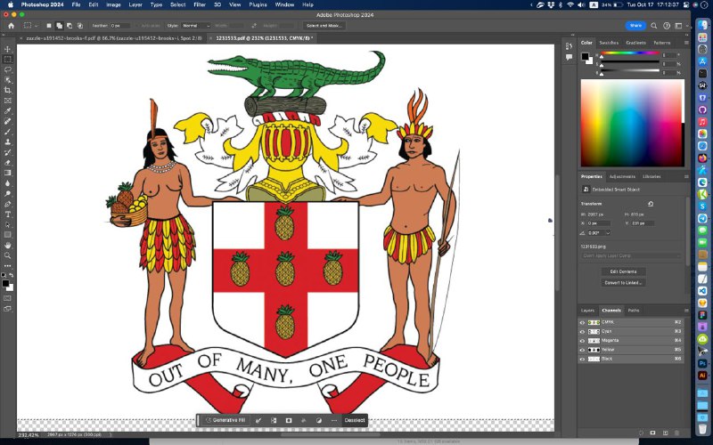
Task: Open Illustrator from the Dock
Action: pyautogui.click(x=702, y=376)
